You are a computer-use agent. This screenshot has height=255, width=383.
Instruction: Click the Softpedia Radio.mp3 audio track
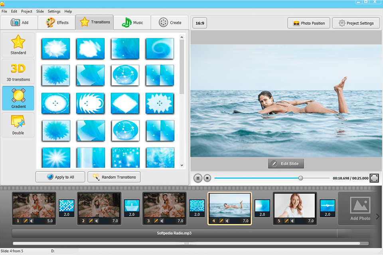click(174, 233)
